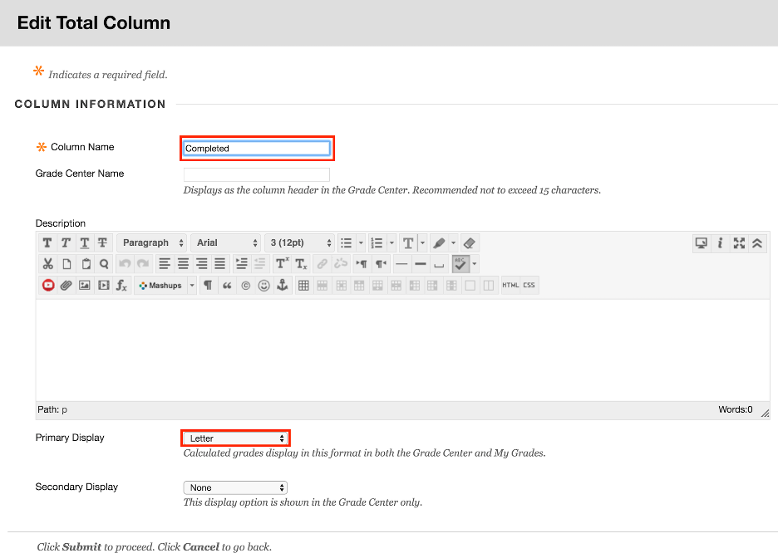Open the Primary Display dropdown
Viewport: 778px width, 558px height.
click(234, 438)
